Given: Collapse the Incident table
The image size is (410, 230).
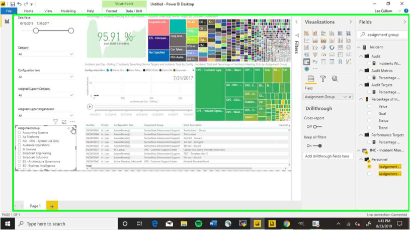Looking at the screenshot, I should point(359,47).
